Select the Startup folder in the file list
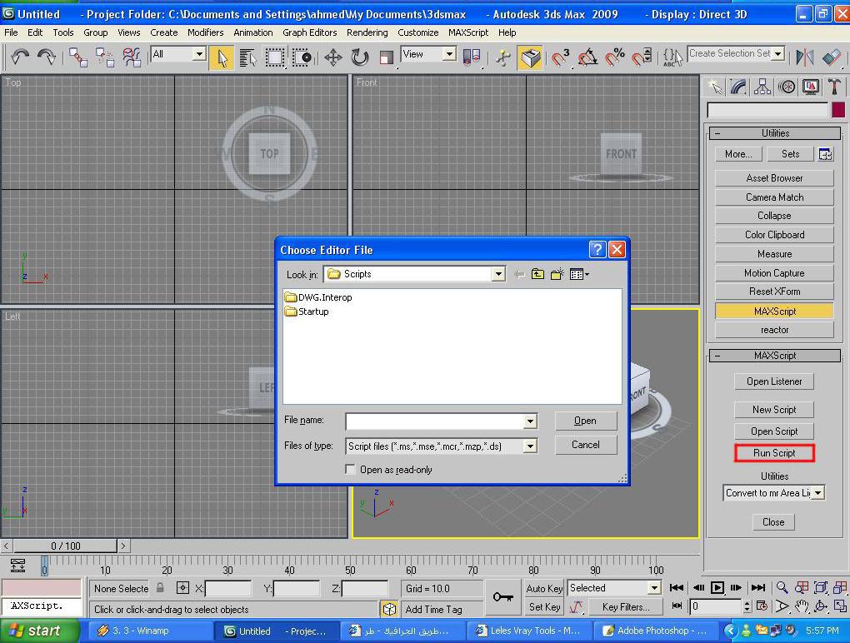The height and width of the screenshot is (643, 850). click(x=307, y=312)
